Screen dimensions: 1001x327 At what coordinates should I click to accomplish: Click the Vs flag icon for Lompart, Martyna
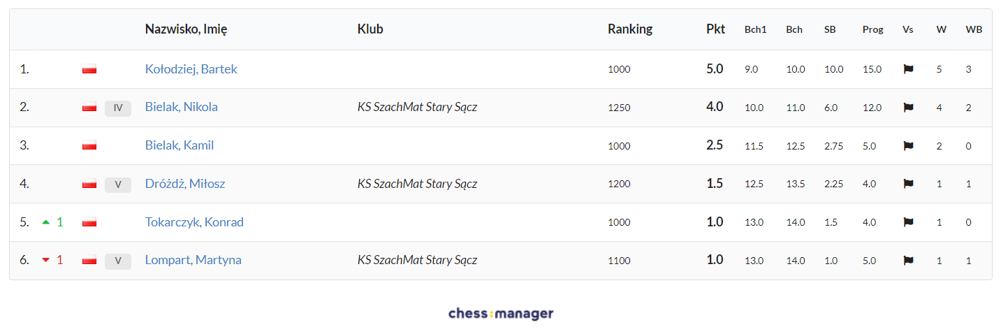coord(908,261)
